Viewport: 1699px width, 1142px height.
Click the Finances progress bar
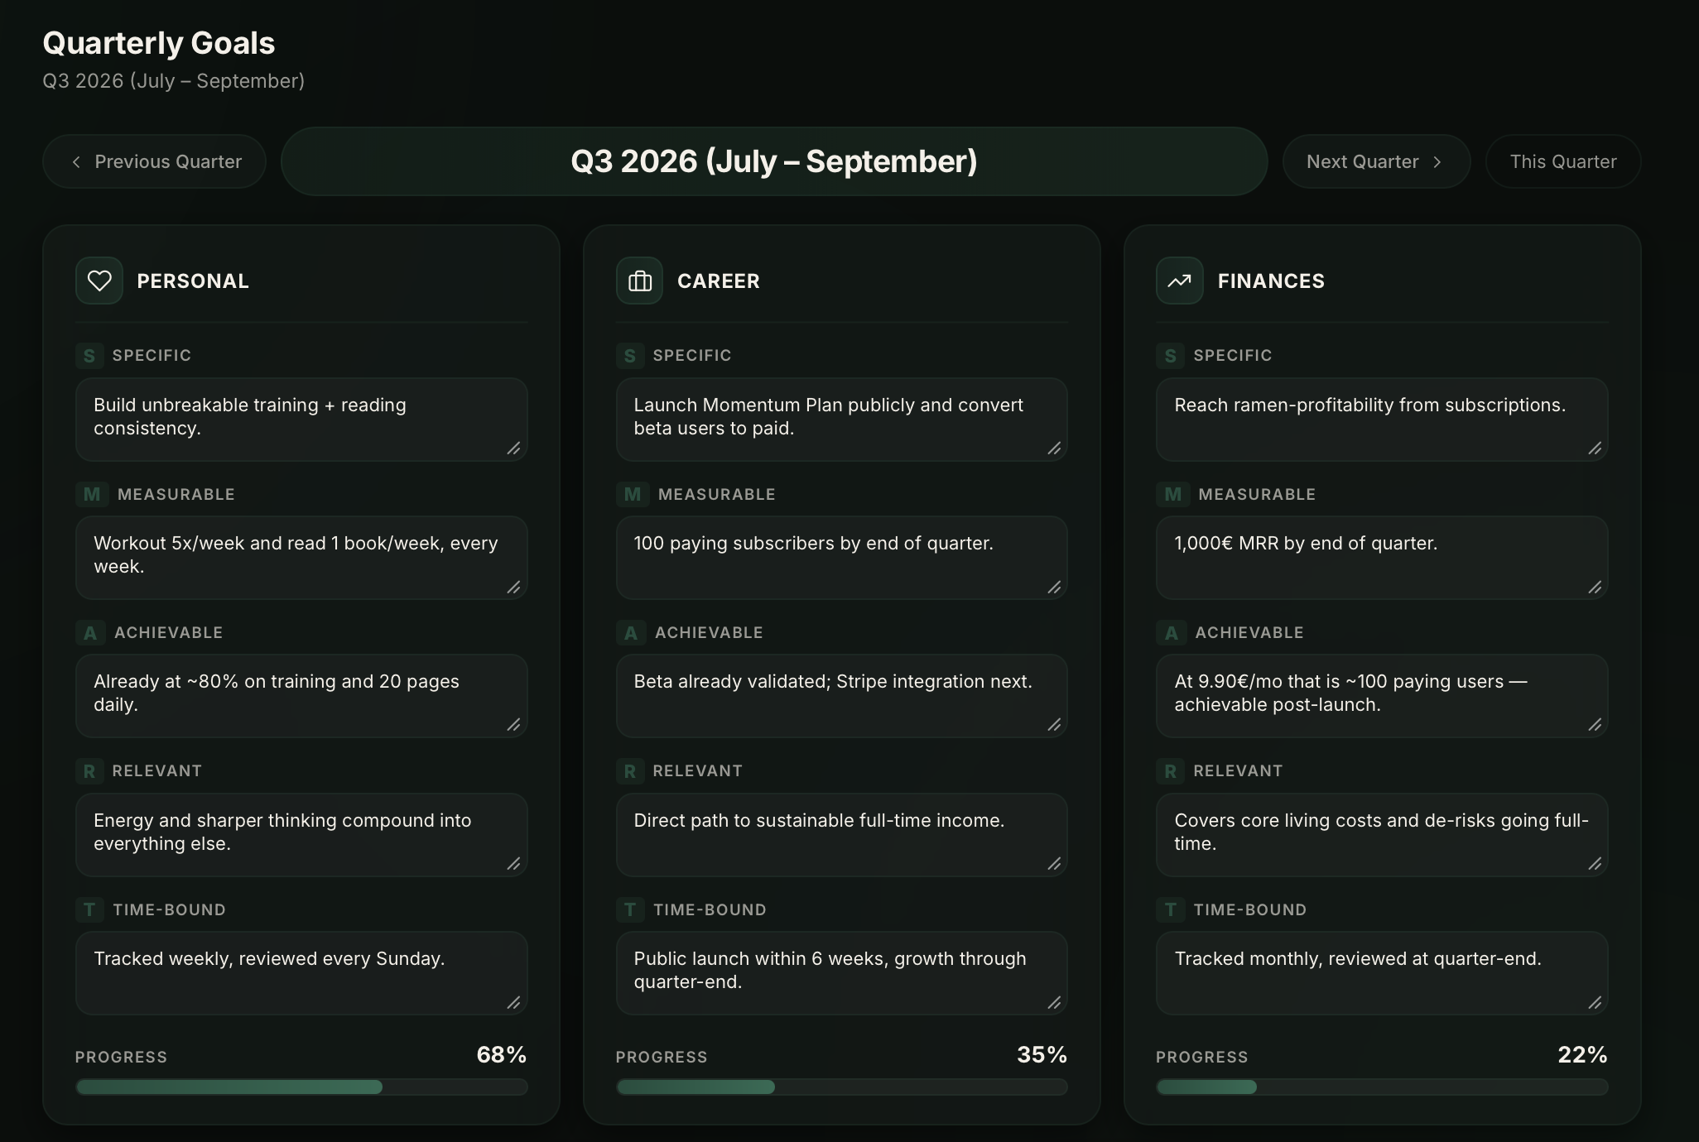click(1382, 1087)
